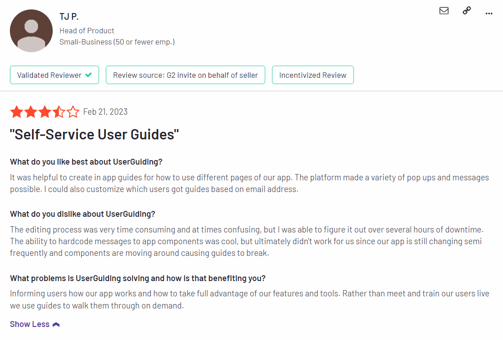This screenshot has height=340, width=503.
Task: Click the Incentivized Review badge
Action: (313, 75)
